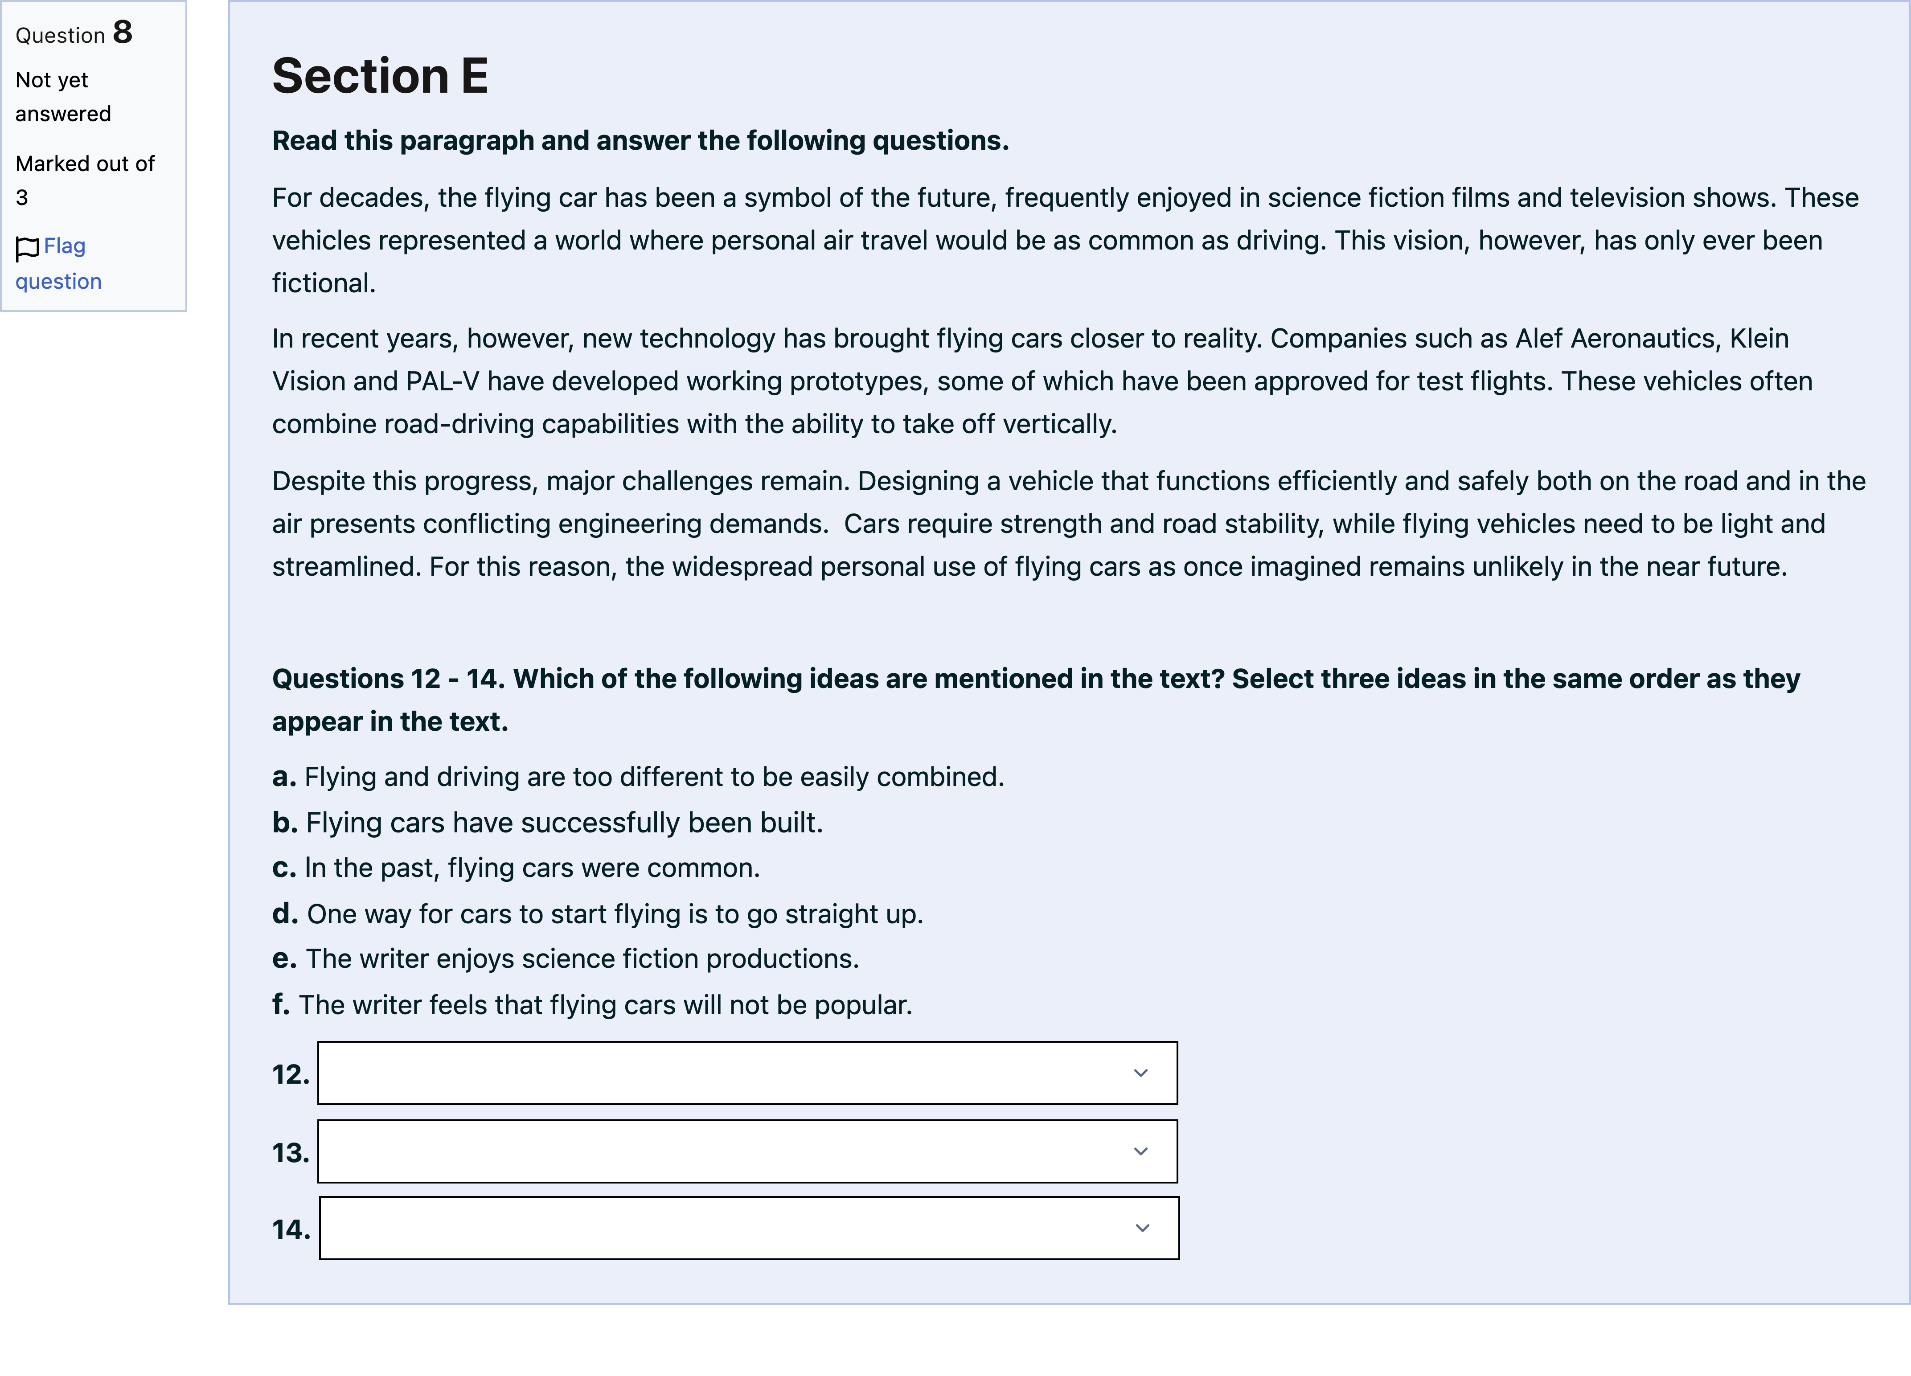The height and width of the screenshot is (1376, 1911).
Task: Click option b 'Flying cars have successfully been built'
Action: (548, 823)
